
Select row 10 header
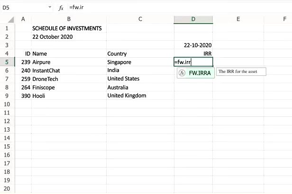(x=7, y=104)
